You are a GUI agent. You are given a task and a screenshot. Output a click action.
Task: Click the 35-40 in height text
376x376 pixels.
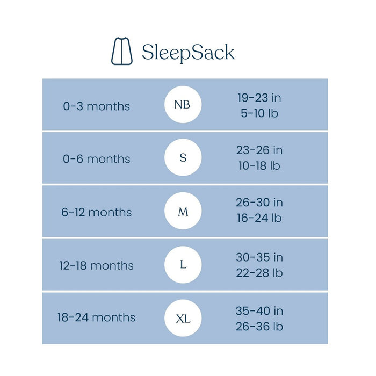coord(259,311)
